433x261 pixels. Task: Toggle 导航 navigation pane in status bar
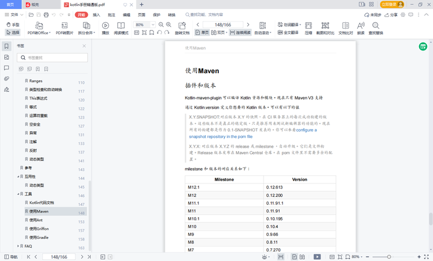click(x=11, y=257)
